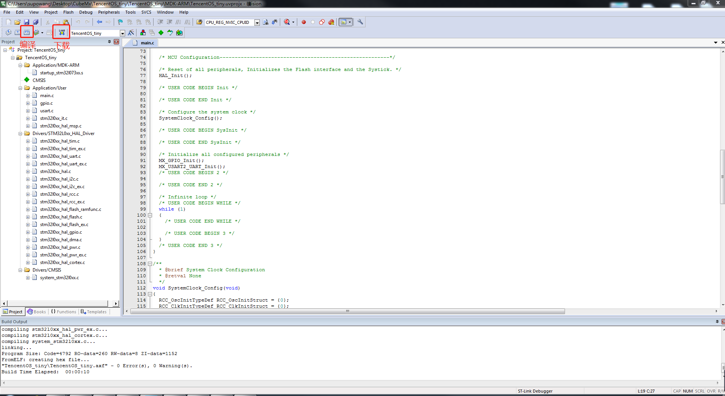The width and height of the screenshot is (725, 396).
Task: Pin the Project panel with pushpin toggle
Action: pos(109,42)
